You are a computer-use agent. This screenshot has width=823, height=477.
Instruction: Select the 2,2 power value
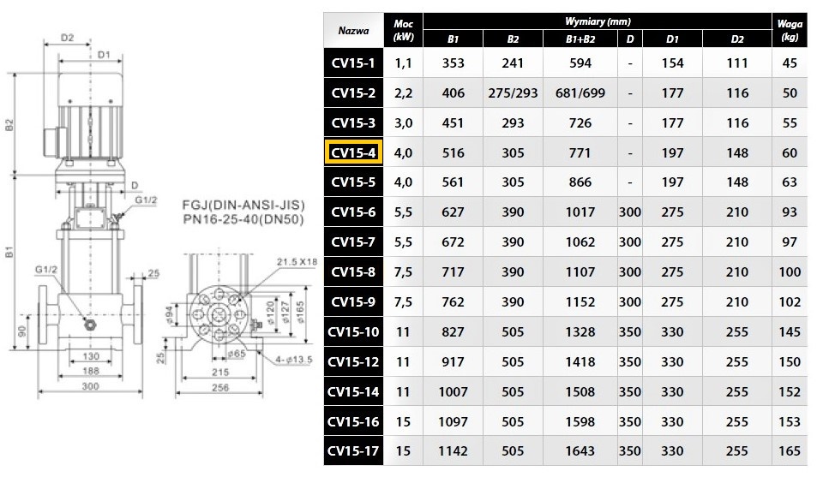click(403, 92)
